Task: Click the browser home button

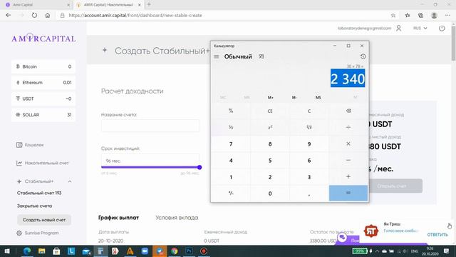Action: 48,15
